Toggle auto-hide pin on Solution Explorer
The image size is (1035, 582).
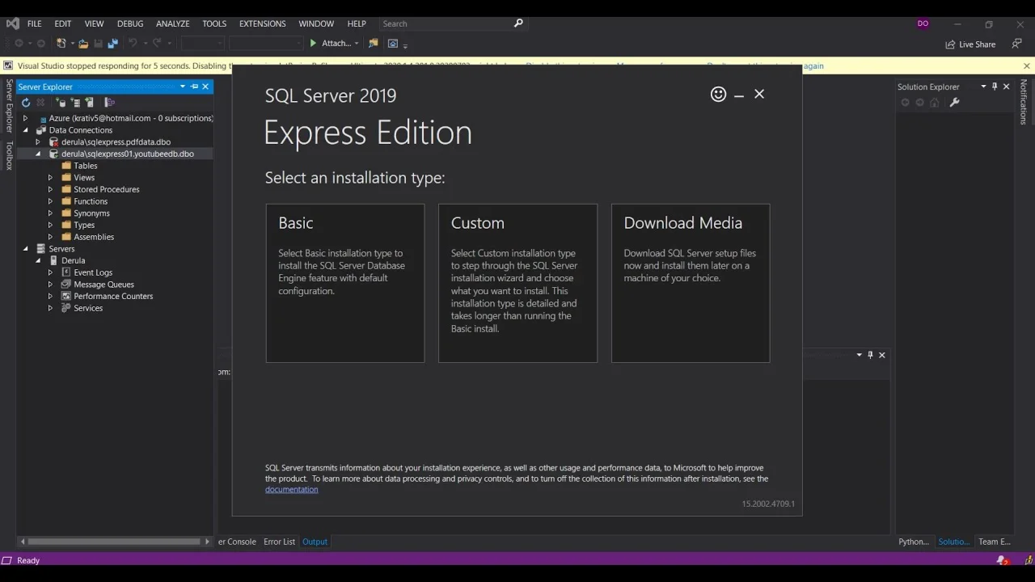tap(995, 86)
